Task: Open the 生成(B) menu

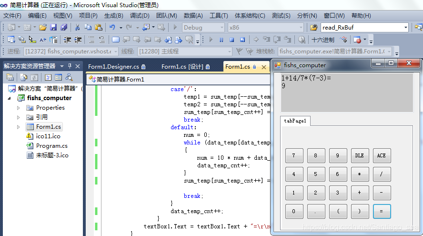Action: (113, 16)
